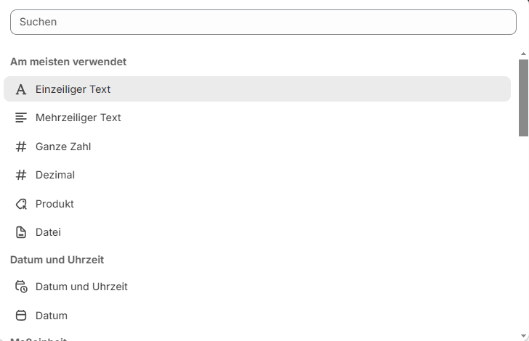The width and height of the screenshot is (529, 341).
Task: Click the tag icon next to Produkt
Action: coord(21,204)
